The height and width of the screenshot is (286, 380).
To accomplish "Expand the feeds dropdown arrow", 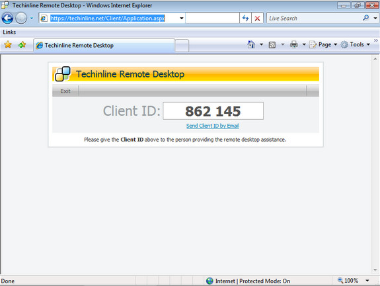I will [283, 44].
